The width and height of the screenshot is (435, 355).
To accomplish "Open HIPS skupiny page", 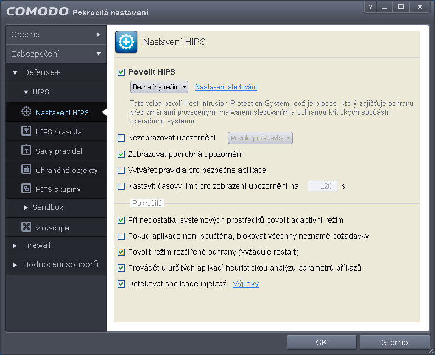I will click(x=56, y=189).
